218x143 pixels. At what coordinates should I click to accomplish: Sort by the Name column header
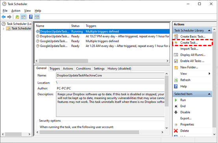coord(52,26)
